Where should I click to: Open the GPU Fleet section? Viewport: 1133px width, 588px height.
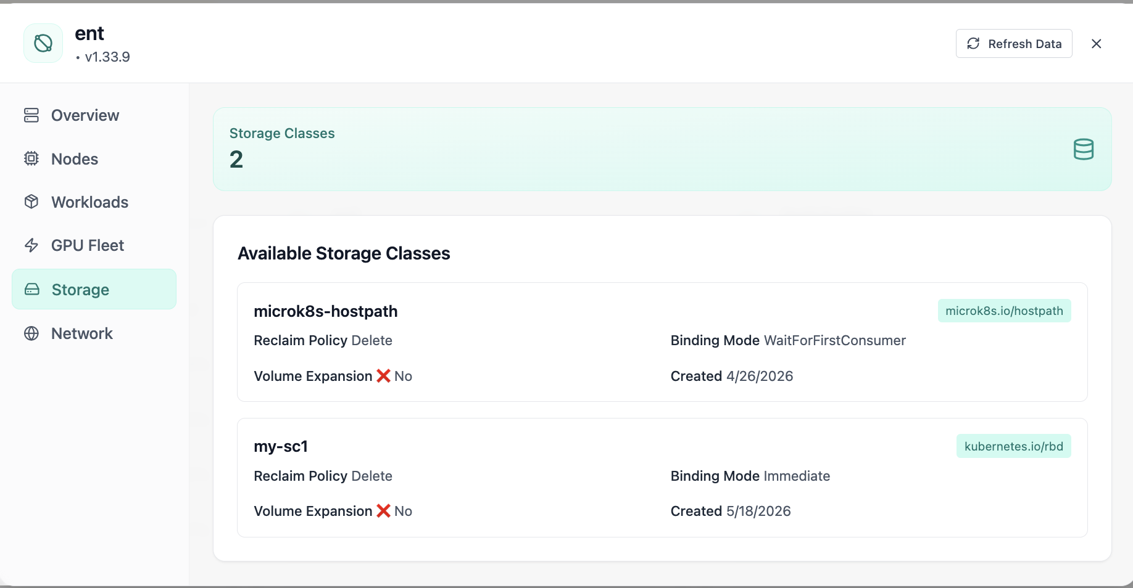94,245
